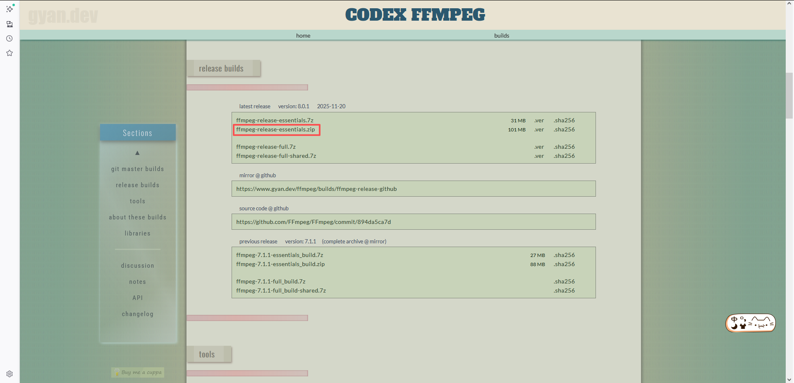Open .sha256 for ffmpeg-release-essentials.7z

tap(564, 120)
